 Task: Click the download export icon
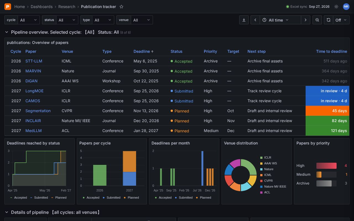click(x=244, y=20)
